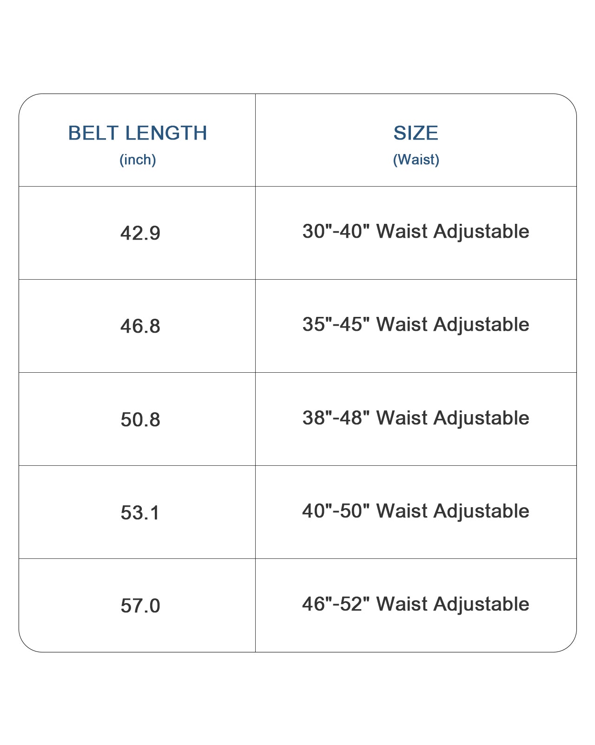Click the (Waist) subtitle label
Image resolution: width=595 pixels, height=745 pixels.
[416, 160]
